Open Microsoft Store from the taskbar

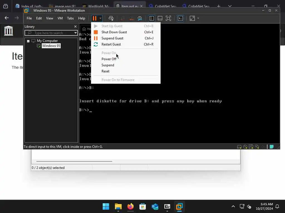[142, 206]
